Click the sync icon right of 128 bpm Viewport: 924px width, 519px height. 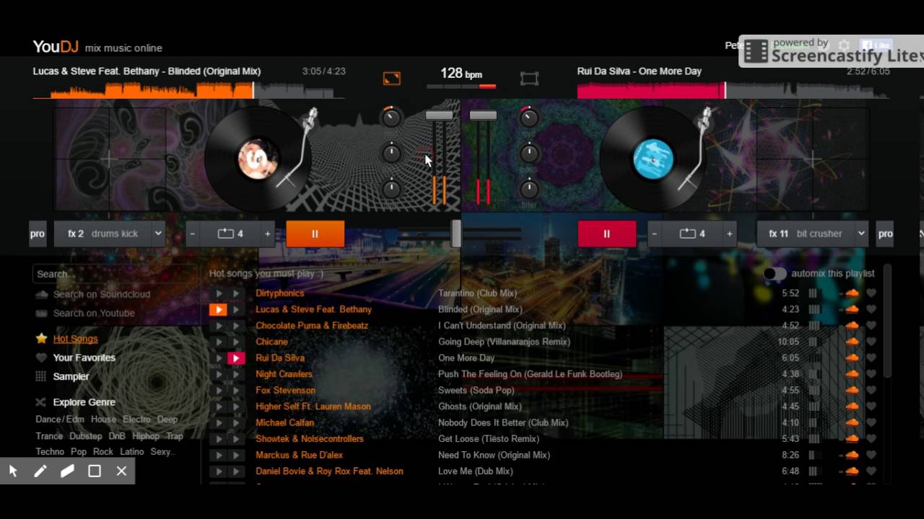coord(529,79)
